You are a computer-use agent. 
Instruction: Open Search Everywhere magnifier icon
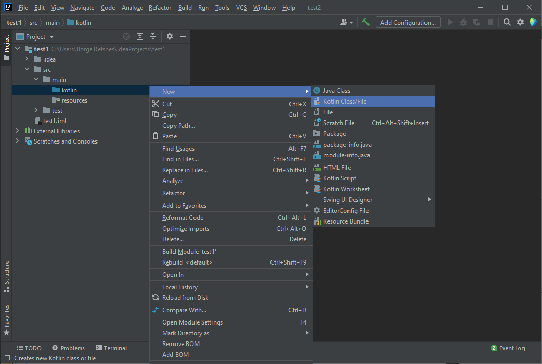click(x=507, y=22)
